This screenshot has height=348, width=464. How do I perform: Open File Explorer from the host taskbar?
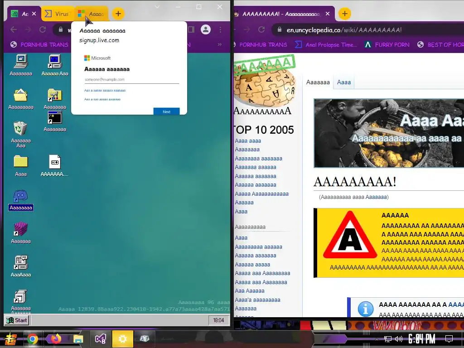point(78,339)
